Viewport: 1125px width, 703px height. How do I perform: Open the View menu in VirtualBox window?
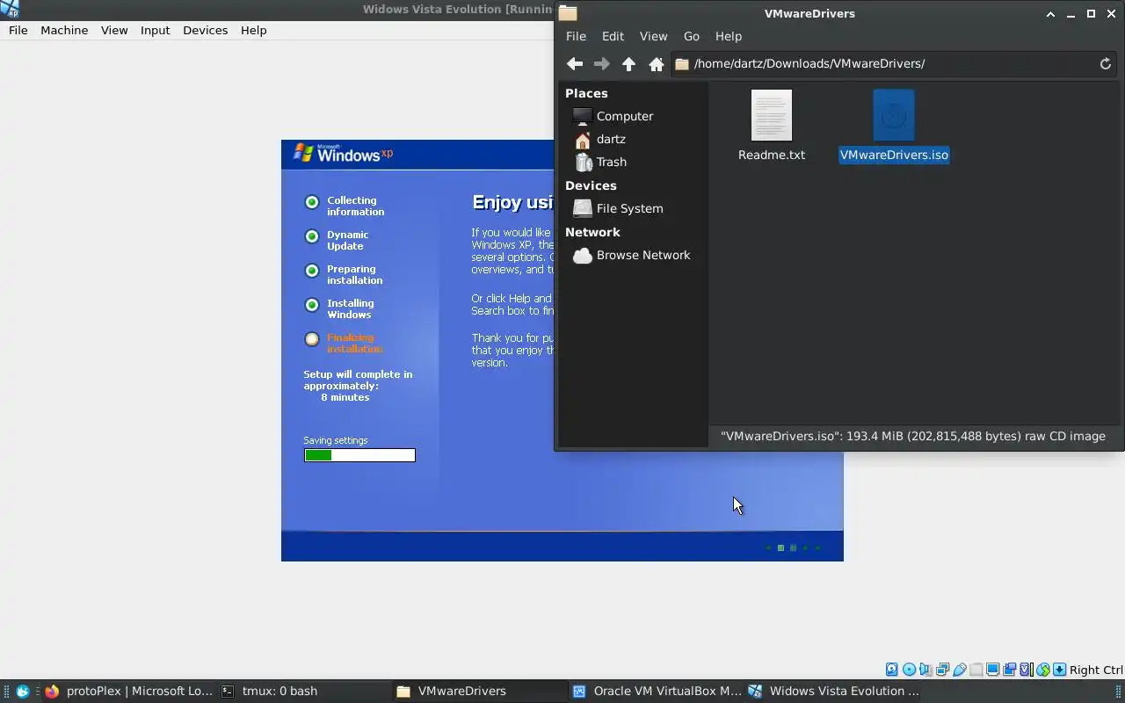[114, 30]
